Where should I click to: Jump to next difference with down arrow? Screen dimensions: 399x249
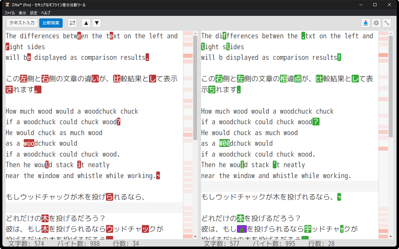(x=97, y=23)
